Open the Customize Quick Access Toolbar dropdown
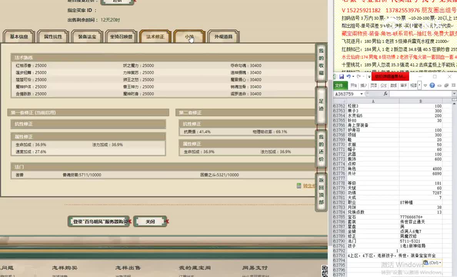 [369, 76]
